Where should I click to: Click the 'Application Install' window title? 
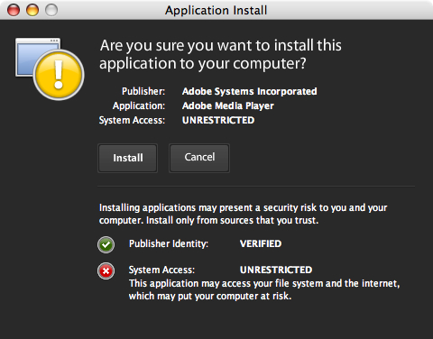[216, 10]
